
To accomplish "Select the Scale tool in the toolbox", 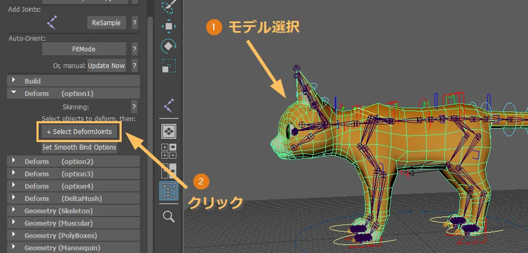I will point(168,66).
